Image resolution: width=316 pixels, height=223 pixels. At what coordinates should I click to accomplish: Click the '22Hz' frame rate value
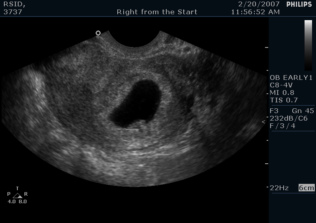tap(279, 188)
